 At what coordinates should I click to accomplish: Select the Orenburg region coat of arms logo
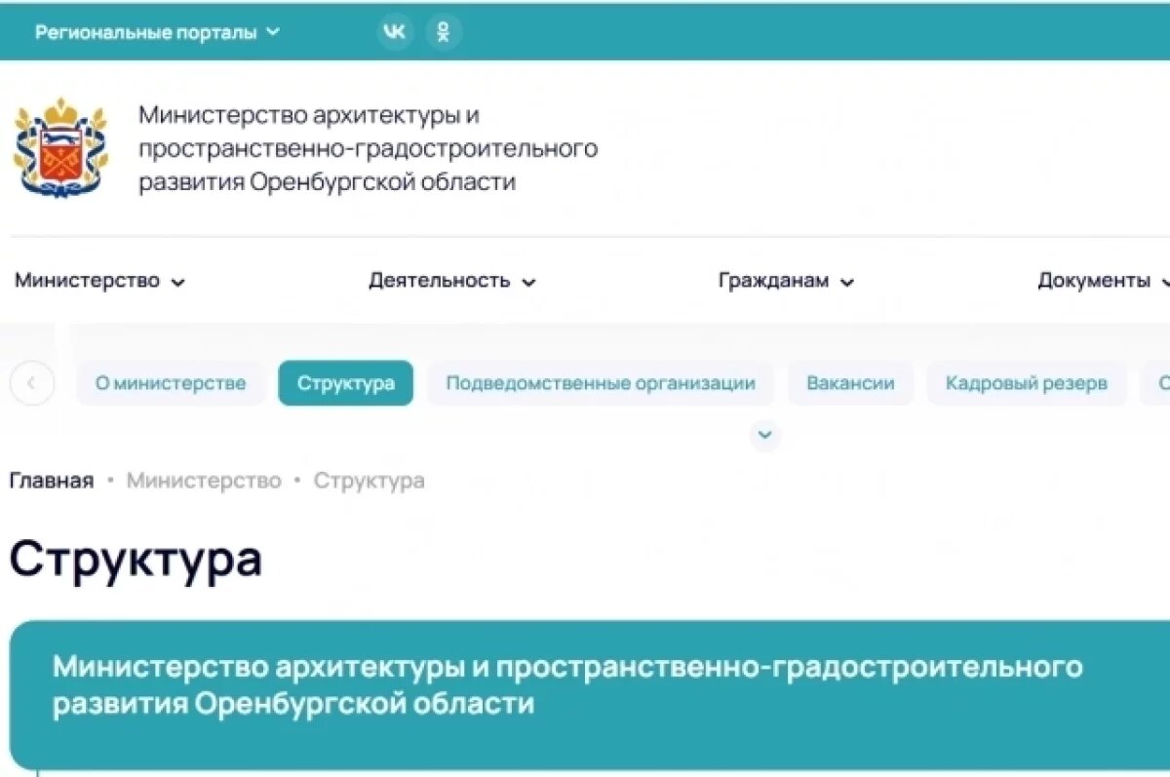pos(58,148)
